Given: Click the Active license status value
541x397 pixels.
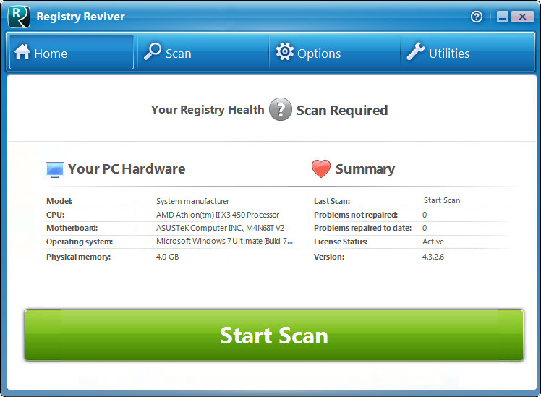Looking at the screenshot, I should tap(433, 242).
